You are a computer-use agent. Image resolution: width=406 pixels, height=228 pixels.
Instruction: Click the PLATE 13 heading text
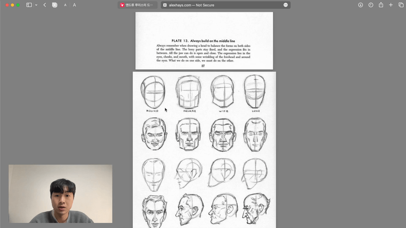[203, 41]
